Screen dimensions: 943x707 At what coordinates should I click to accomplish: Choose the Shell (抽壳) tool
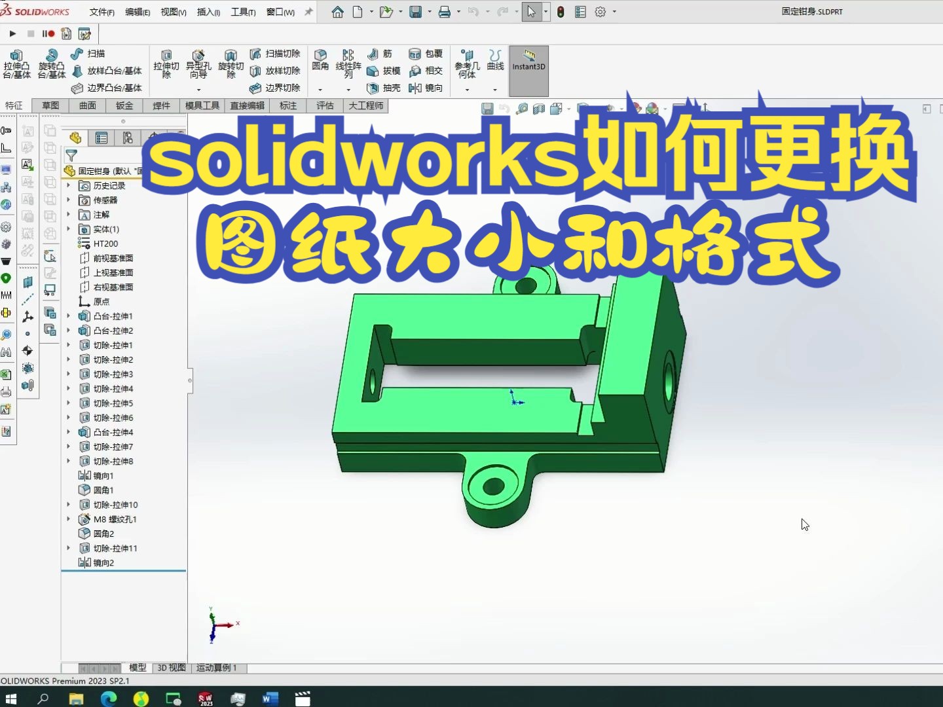tap(383, 88)
